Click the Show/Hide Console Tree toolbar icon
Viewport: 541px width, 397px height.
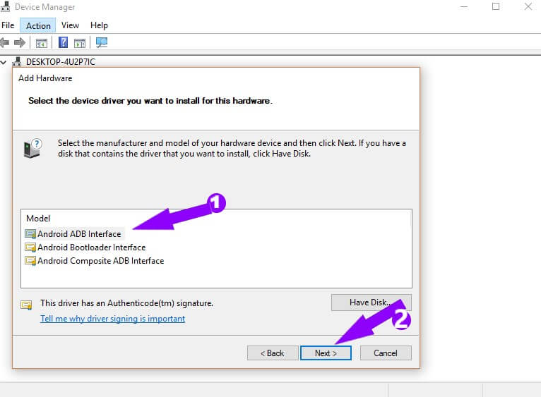(x=42, y=43)
